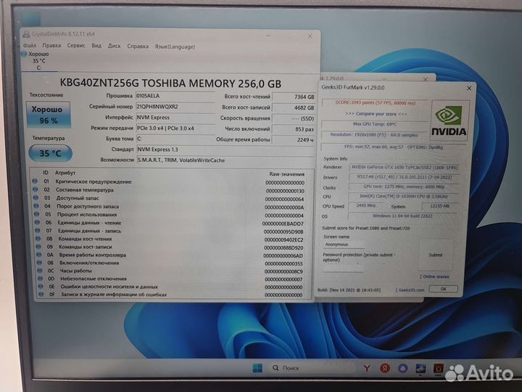
Task: Open the Windows Start menu
Action: (x=257, y=368)
